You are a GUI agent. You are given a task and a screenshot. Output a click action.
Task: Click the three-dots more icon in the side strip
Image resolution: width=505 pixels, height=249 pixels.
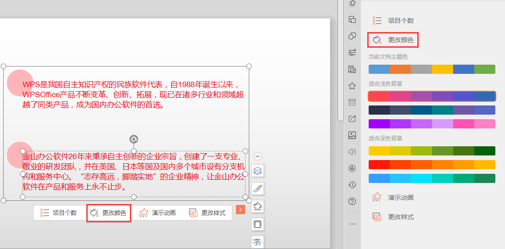coord(352,224)
